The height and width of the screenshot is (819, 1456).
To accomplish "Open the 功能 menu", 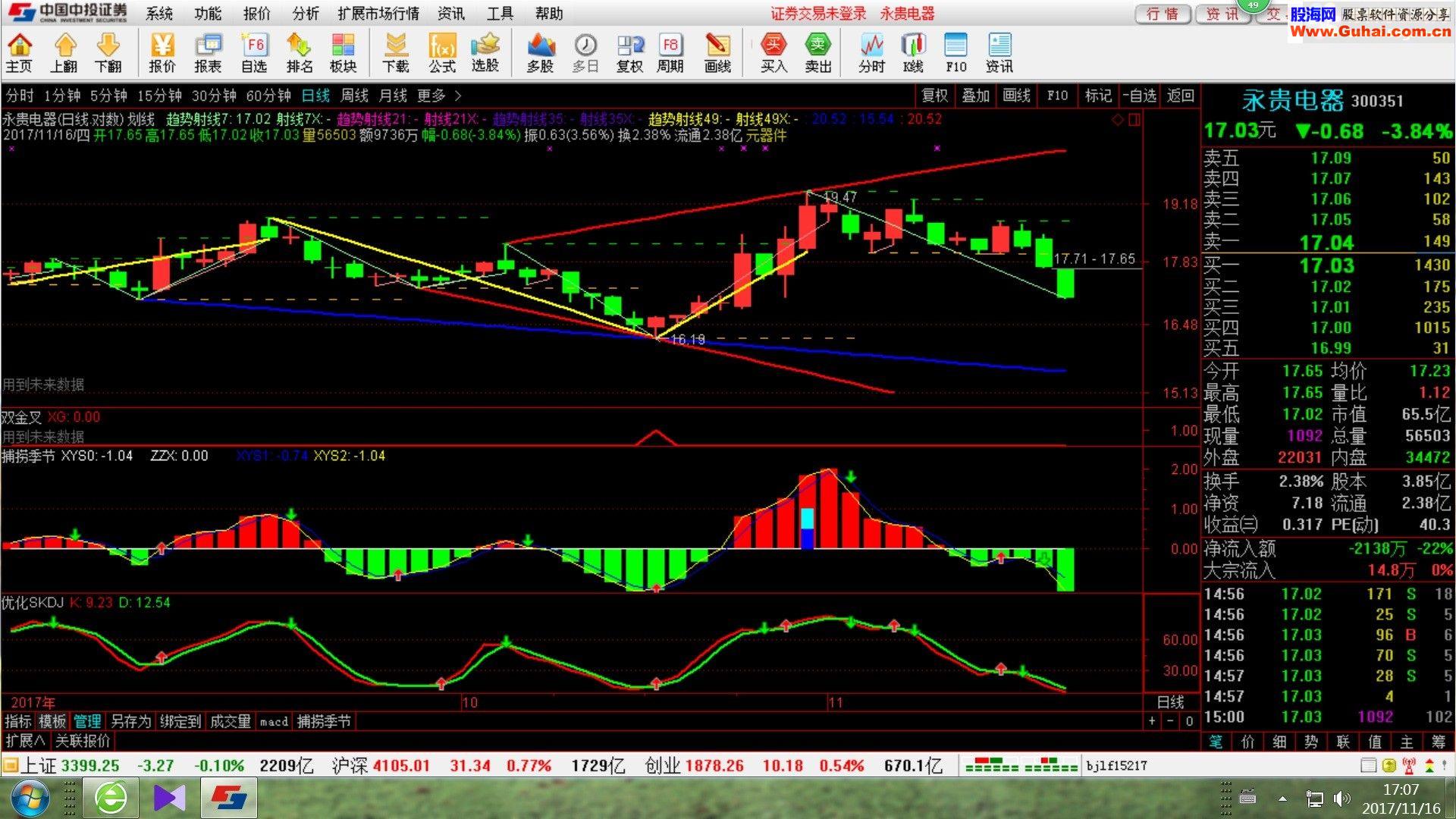I will pyautogui.click(x=208, y=14).
